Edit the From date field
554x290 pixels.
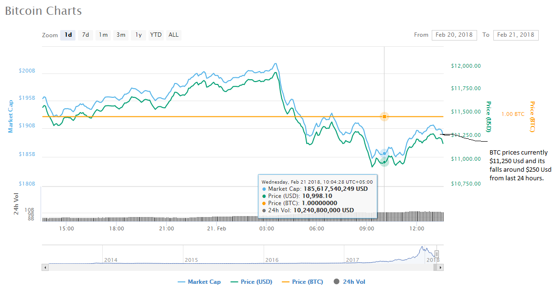454,35
